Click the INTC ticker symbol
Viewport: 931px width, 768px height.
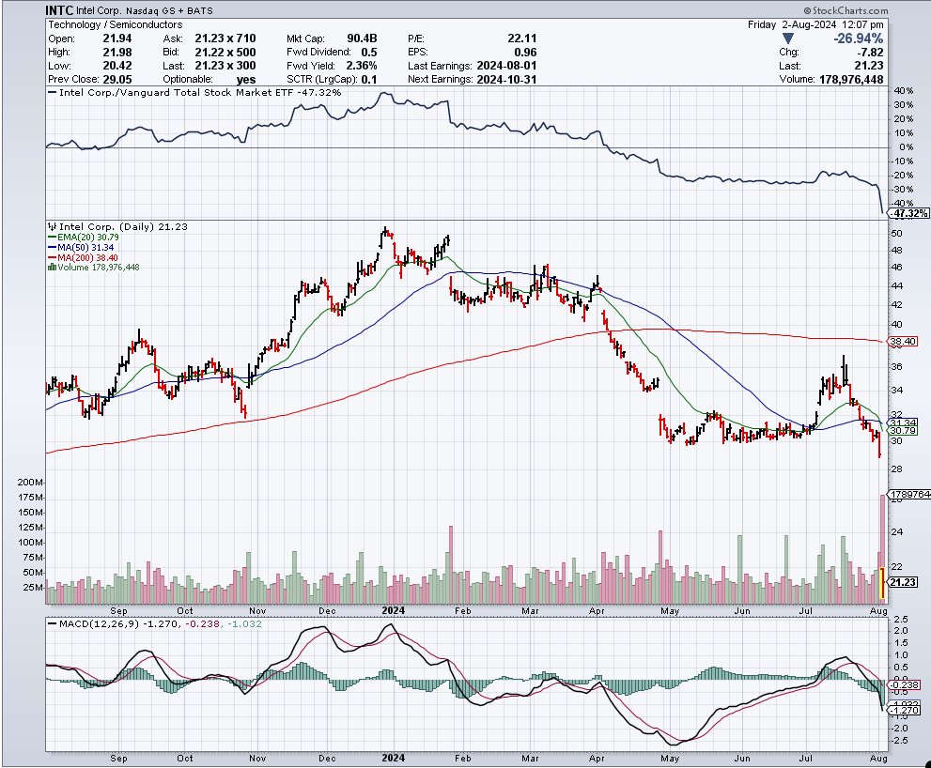click(59, 10)
